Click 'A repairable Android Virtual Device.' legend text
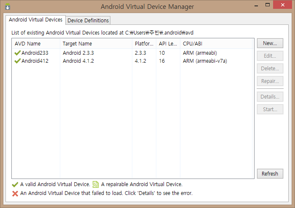 142,184
